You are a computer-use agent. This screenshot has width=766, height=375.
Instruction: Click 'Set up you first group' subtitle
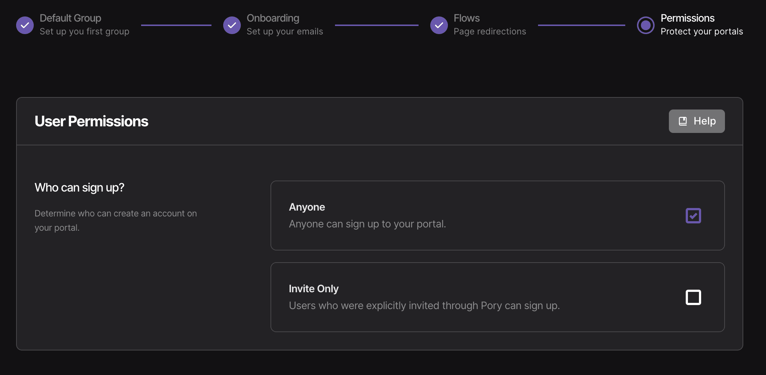[84, 31]
